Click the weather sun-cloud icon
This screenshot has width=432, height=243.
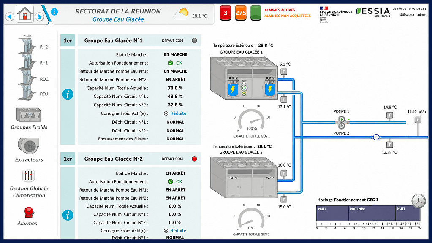[181, 13]
